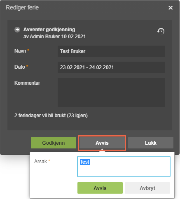The width and height of the screenshot is (180, 199).
Task: Open the history clock icon
Action: pyautogui.click(x=161, y=31)
